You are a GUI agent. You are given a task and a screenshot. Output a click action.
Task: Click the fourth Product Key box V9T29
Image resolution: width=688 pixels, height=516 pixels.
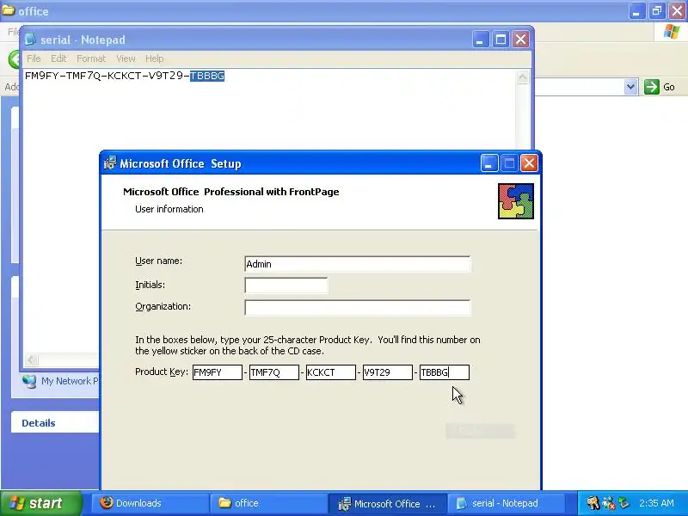388,372
